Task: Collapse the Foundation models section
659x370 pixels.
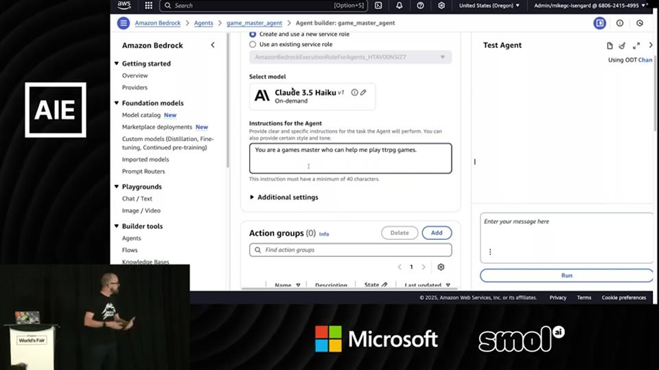Action: pyautogui.click(x=117, y=103)
